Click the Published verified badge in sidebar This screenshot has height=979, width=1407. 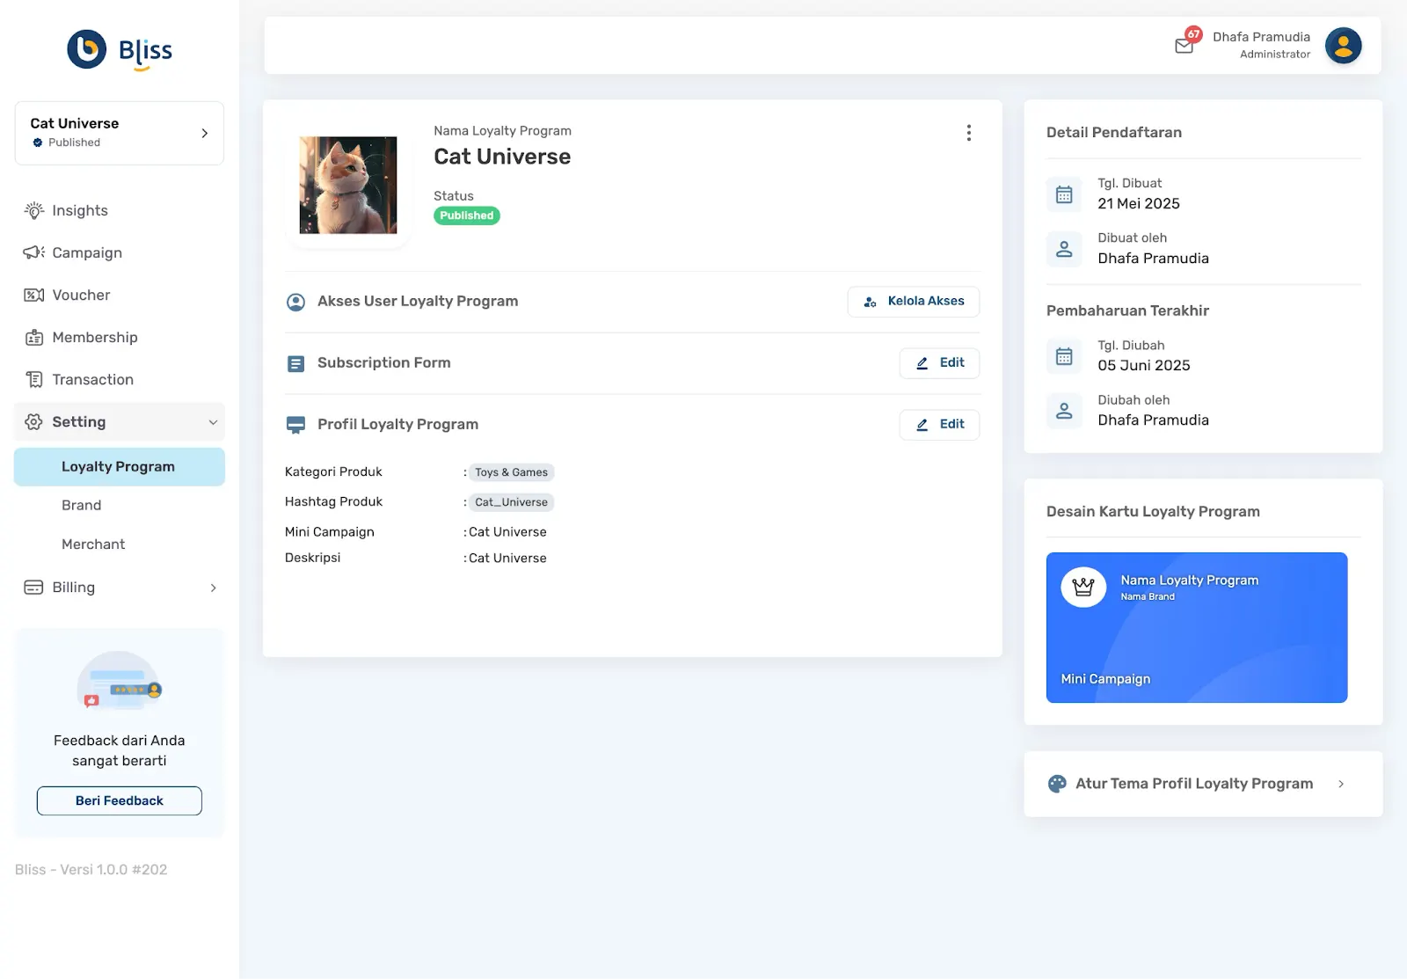click(x=38, y=142)
